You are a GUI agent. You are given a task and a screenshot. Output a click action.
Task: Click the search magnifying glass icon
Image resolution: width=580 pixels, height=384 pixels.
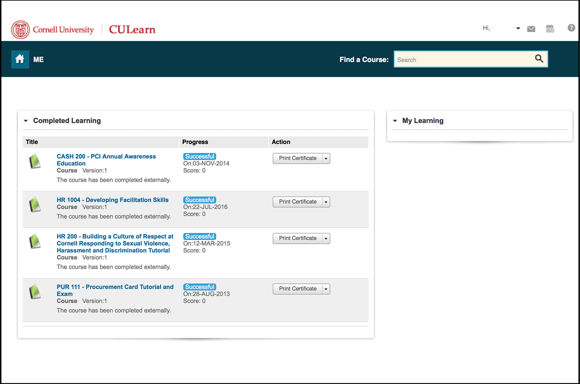538,59
